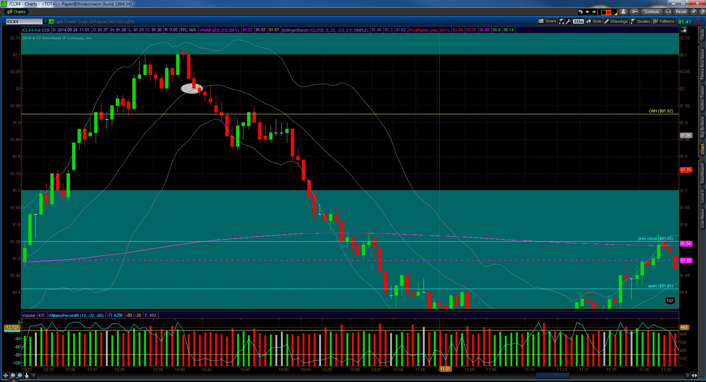Click the red 91.76 price axis tag
The height and width of the screenshot is (382, 706).
pos(686,170)
